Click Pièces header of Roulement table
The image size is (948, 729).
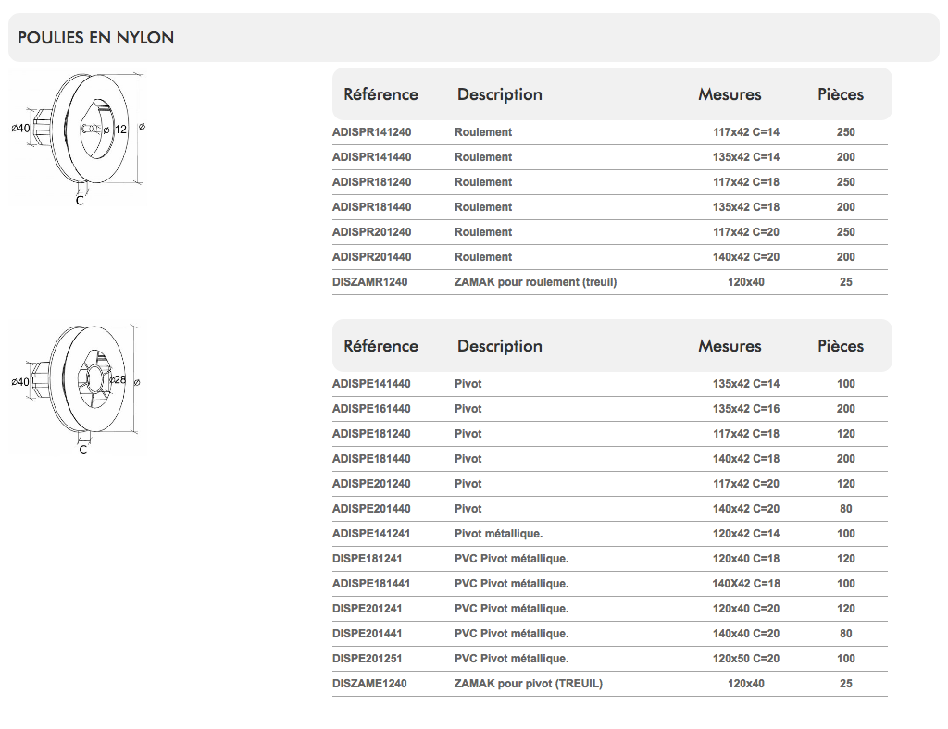click(841, 94)
